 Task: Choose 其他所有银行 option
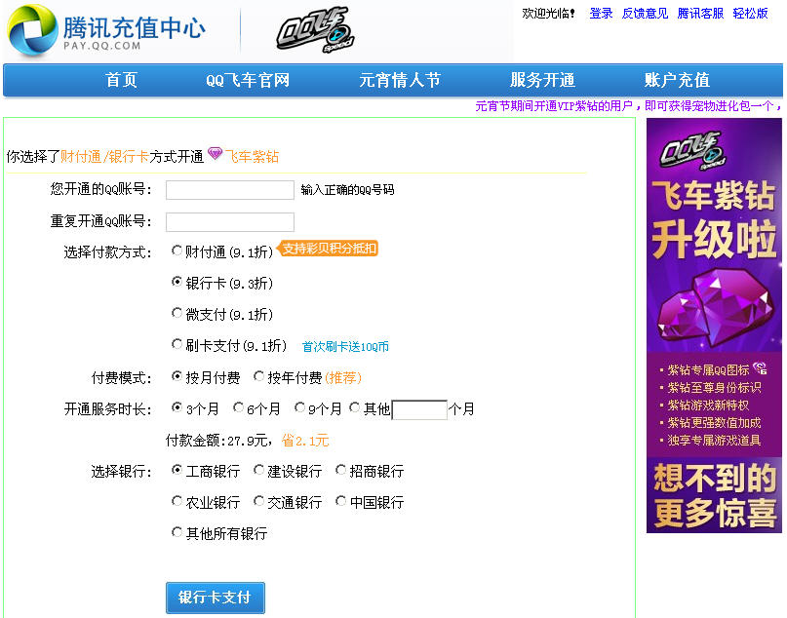click(177, 531)
